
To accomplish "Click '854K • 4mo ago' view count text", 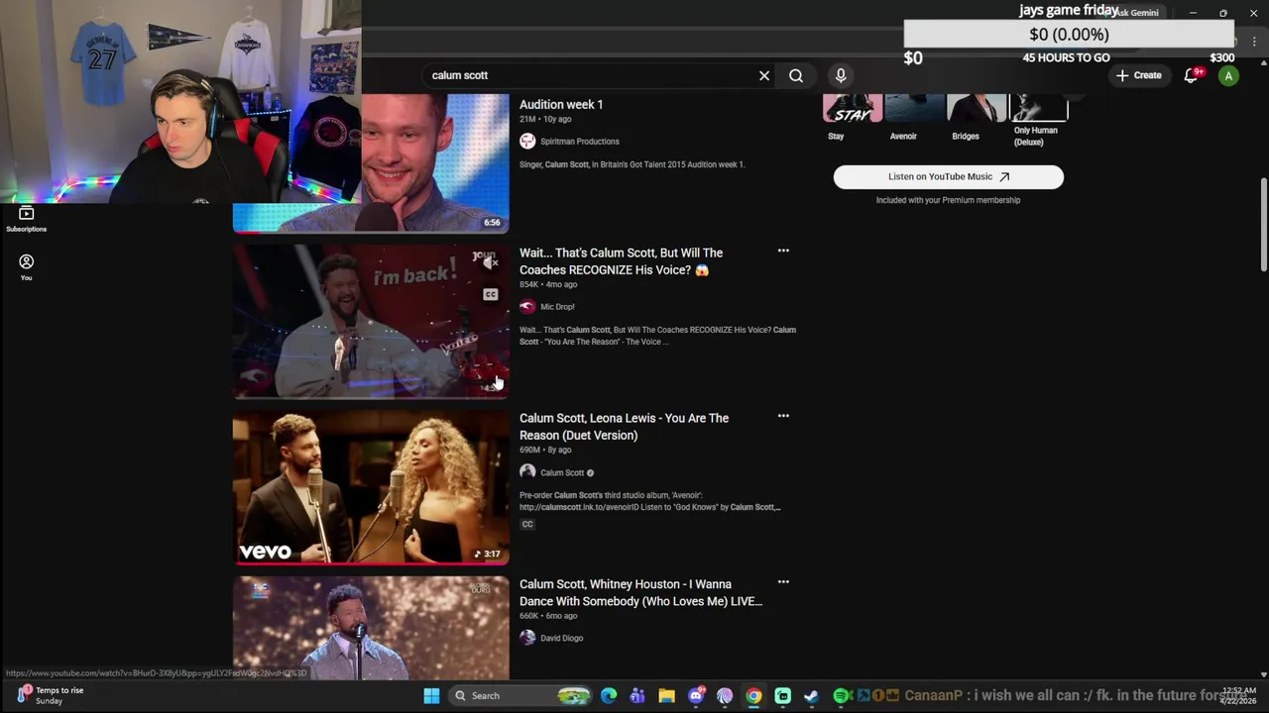I will tap(548, 284).
